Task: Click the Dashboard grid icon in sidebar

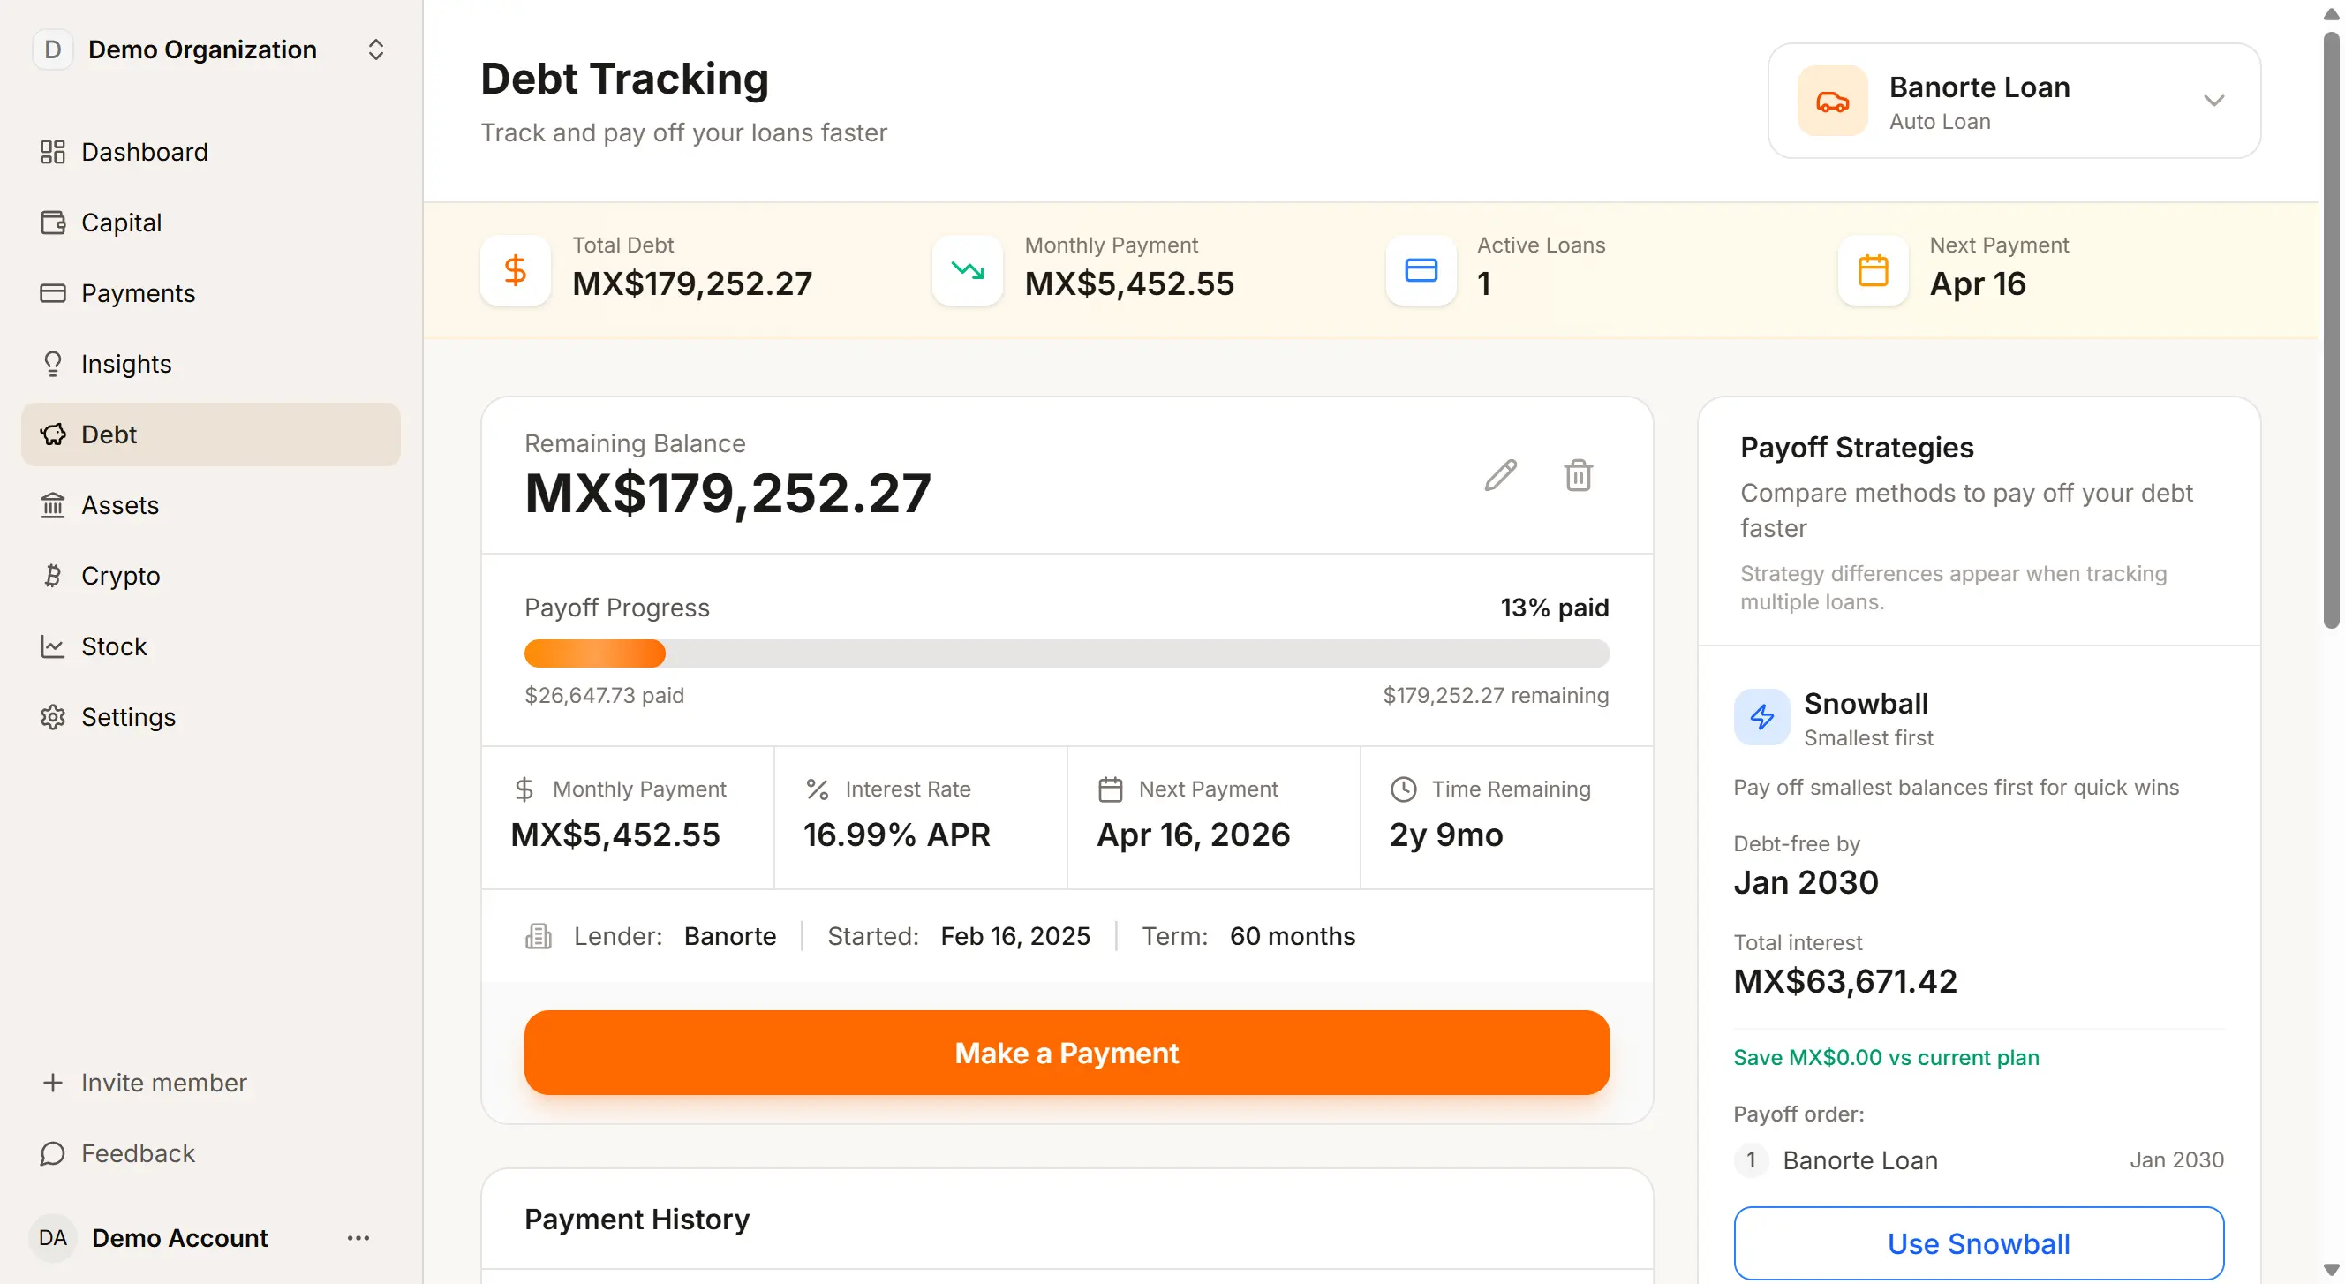Action: click(53, 152)
